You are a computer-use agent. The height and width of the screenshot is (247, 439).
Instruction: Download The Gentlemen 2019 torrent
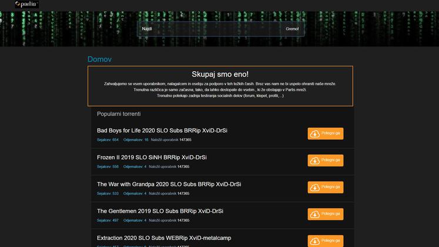point(326,214)
